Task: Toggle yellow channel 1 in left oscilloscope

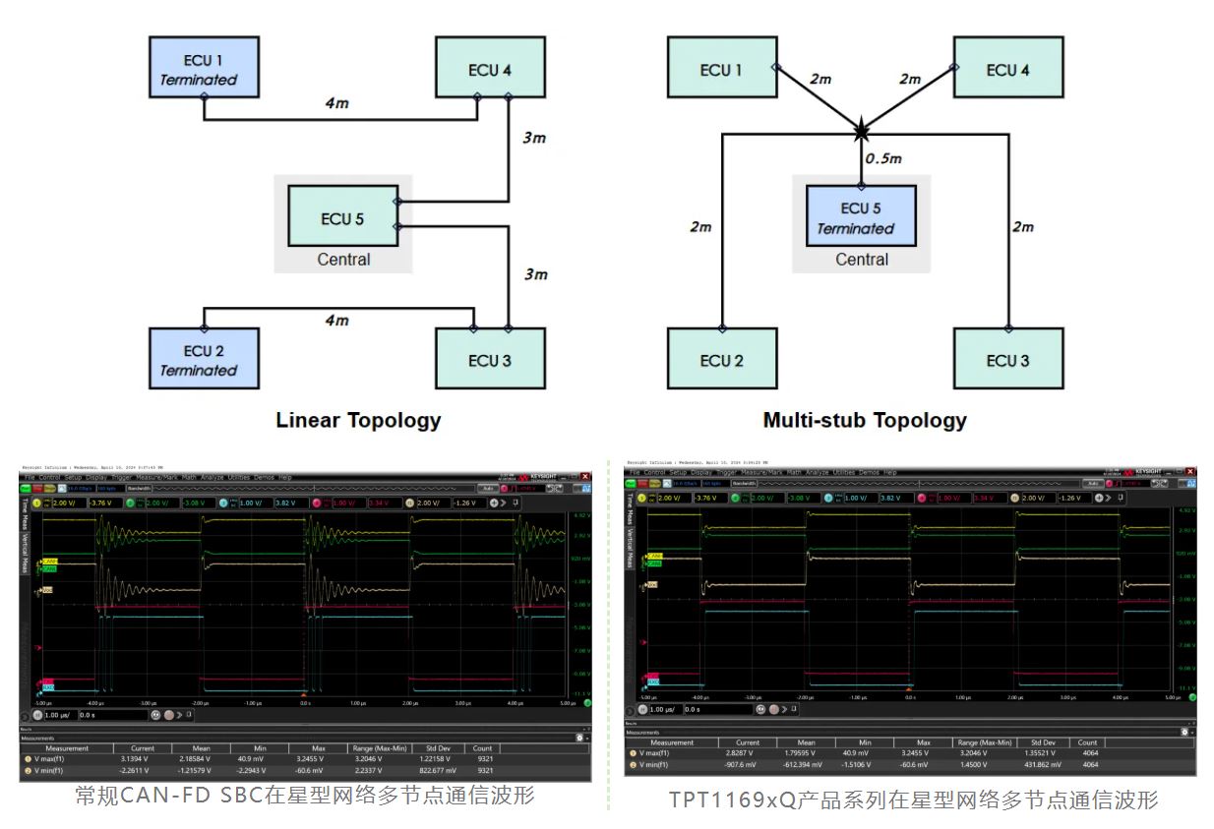Action: point(39,503)
